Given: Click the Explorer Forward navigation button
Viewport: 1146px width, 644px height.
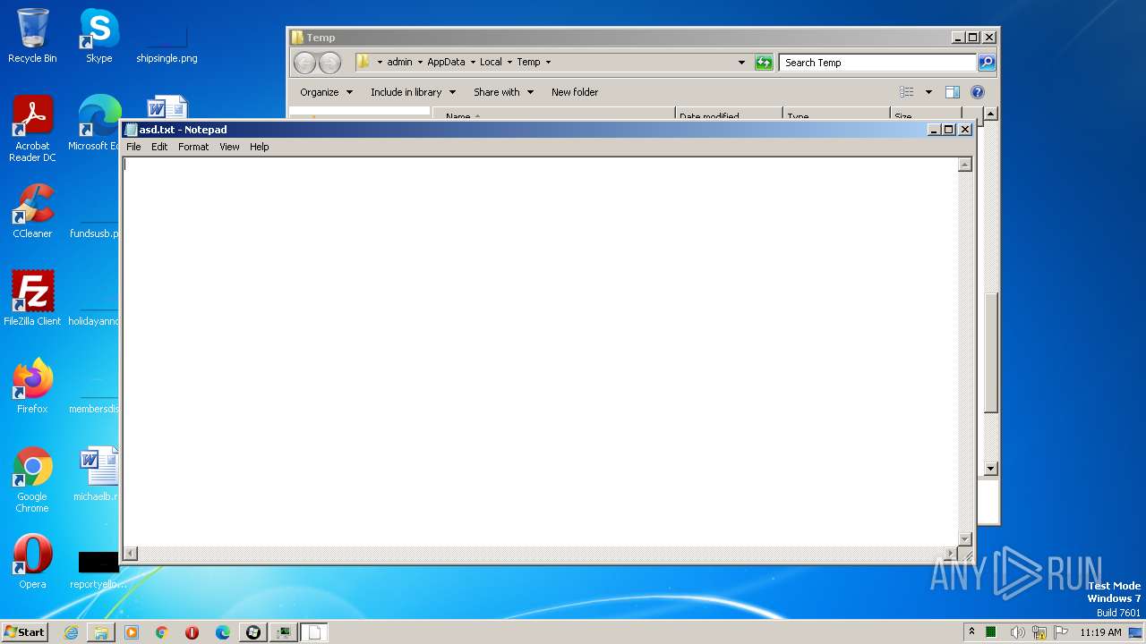Looking at the screenshot, I should point(330,63).
